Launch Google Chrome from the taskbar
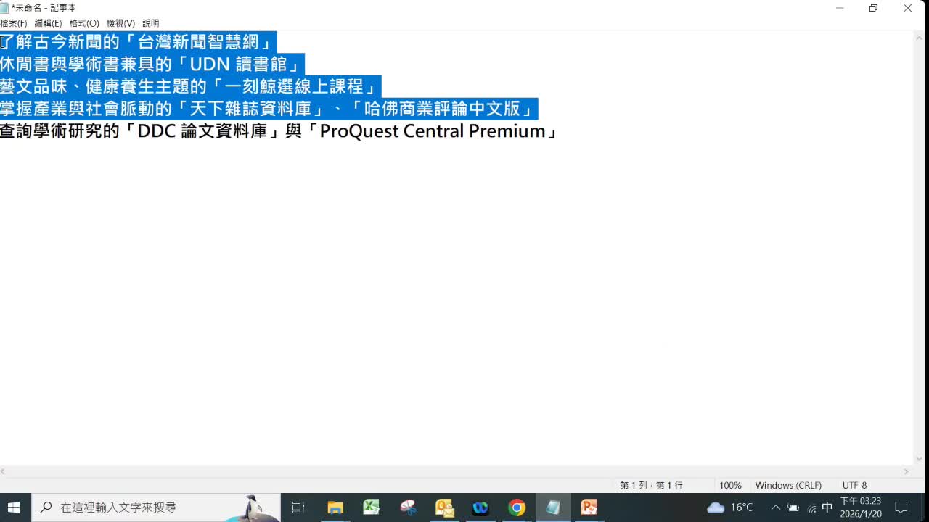The width and height of the screenshot is (929, 522). click(517, 507)
